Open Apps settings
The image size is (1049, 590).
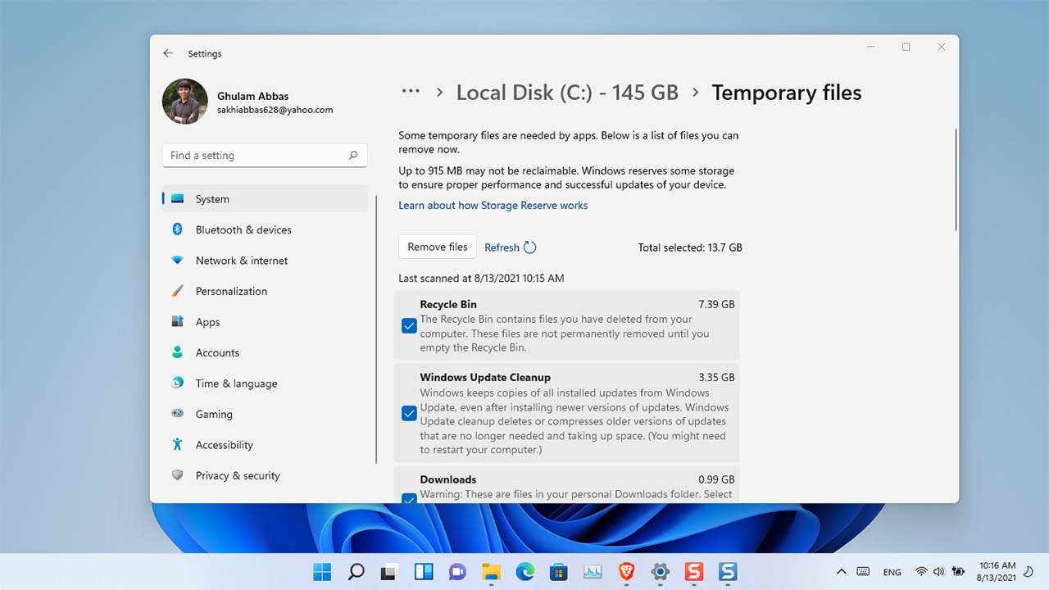(x=265, y=322)
